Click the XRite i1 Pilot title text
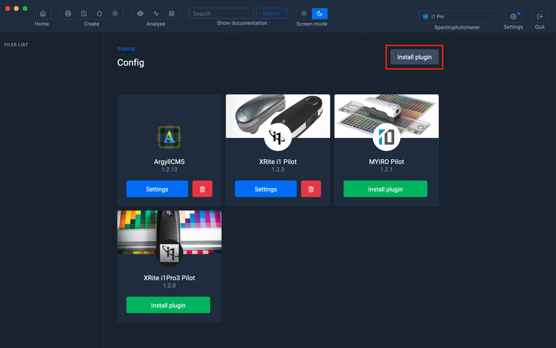Viewport: 556px width, 348px height. coord(278,162)
